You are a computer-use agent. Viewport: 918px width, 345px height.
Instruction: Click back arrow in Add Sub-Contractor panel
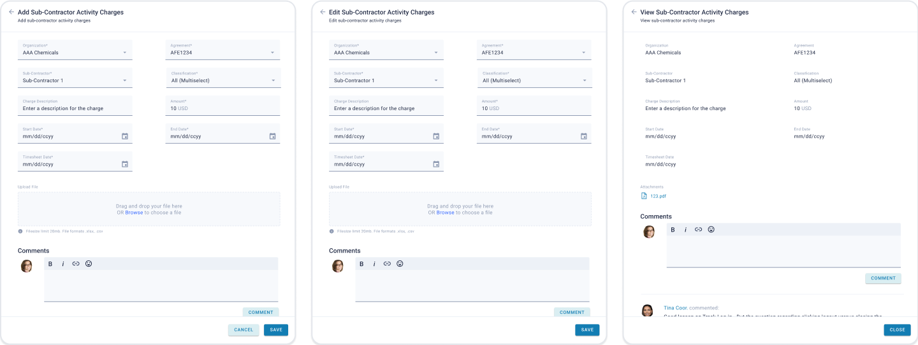point(11,12)
